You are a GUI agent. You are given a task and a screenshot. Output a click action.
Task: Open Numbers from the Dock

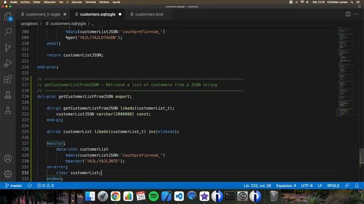pos(128,196)
